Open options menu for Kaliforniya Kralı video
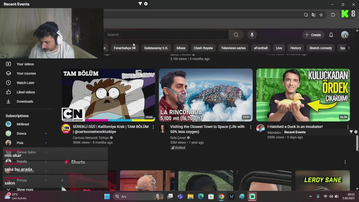 tap(153, 127)
